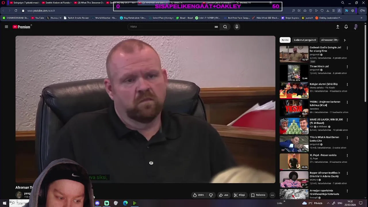
Task: Open the Twitch Emote Resizer bookmark
Action: click(x=76, y=18)
